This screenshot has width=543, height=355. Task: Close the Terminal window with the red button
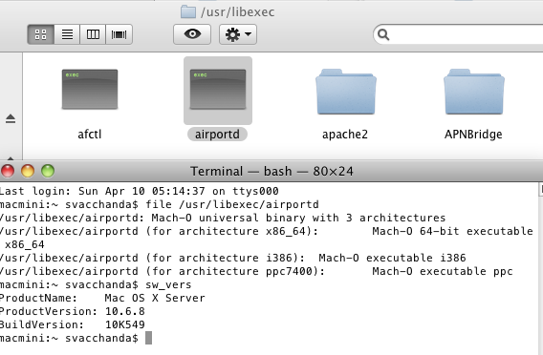[8, 171]
